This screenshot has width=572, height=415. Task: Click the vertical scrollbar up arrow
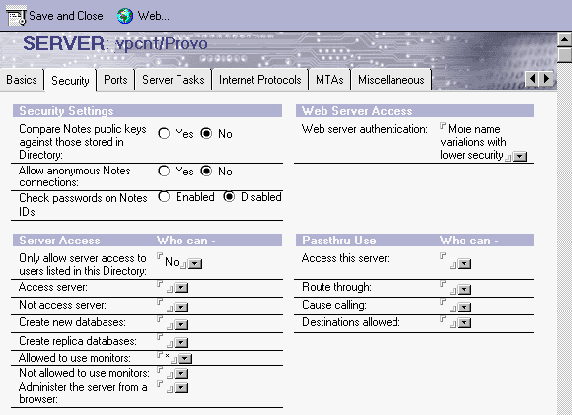[564, 39]
